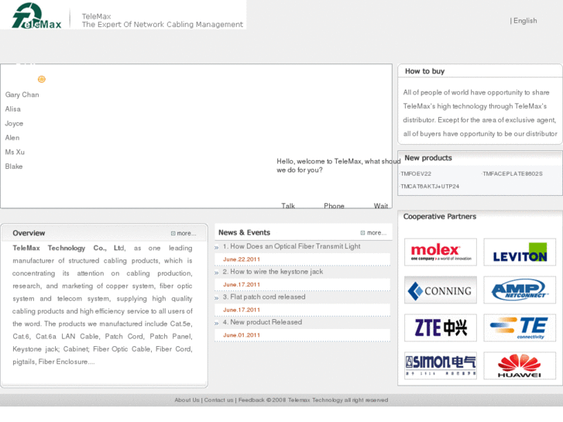563x422 pixels.
Task: Switch language to English
Action: pyautogui.click(x=525, y=21)
